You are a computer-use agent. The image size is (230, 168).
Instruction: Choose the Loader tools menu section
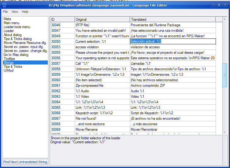tap(17, 27)
